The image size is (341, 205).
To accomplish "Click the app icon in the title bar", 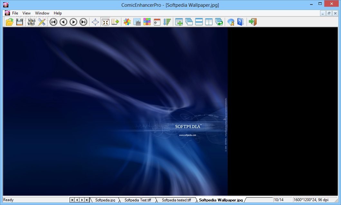I will point(6,5).
